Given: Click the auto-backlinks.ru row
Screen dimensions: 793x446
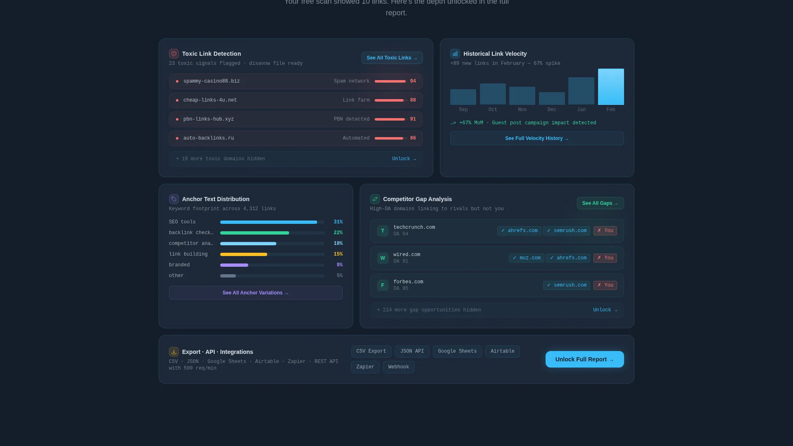Looking at the screenshot, I should pyautogui.click(x=296, y=138).
